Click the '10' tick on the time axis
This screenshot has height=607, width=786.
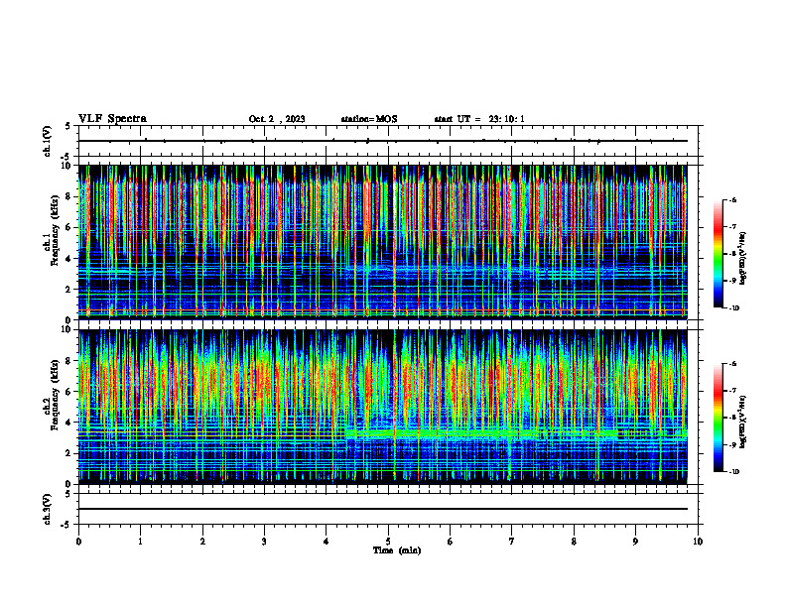698,542
